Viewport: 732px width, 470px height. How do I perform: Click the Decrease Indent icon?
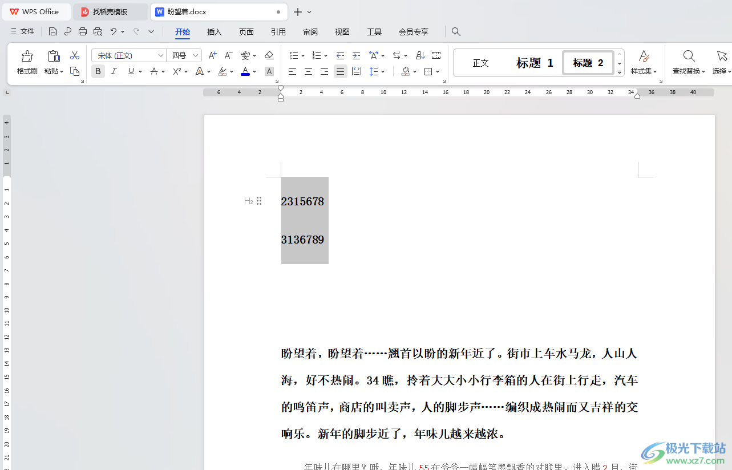pyautogui.click(x=340, y=55)
